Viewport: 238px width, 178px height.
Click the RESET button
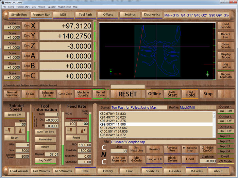pos(128,94)
